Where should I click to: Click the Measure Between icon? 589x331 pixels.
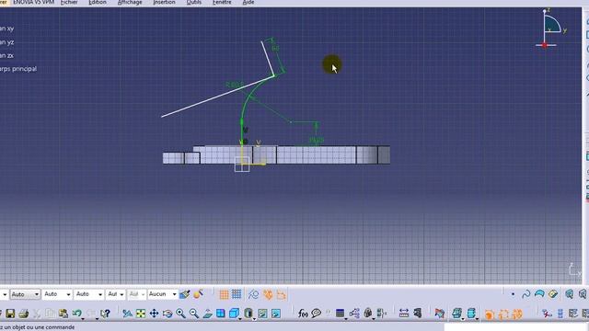tap(404, 314)
